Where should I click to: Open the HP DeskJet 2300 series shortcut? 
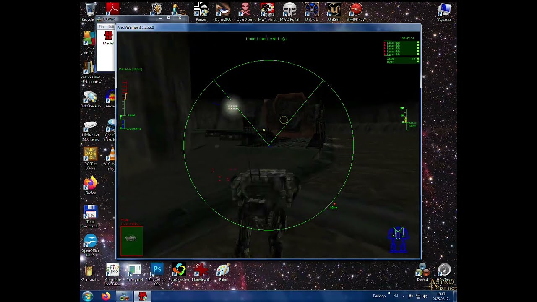click(x=90, y=130)
